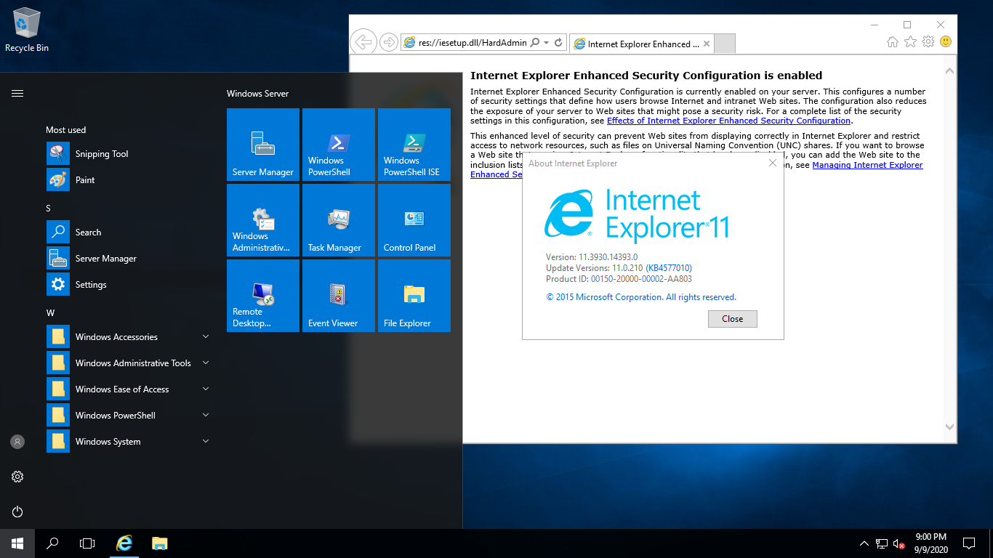Open Windows Administrative Tools tile
The width and height of the screenshot is (993, 558).
click(x=263, y=220)
